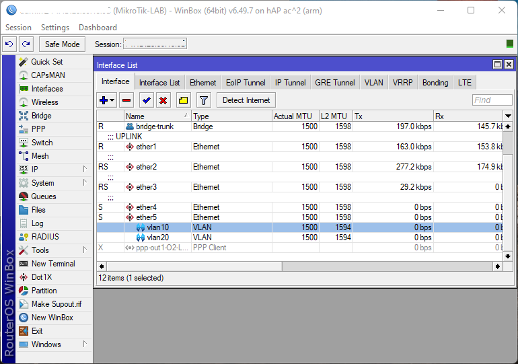Select the ether1 interface row
This screenshot has width=518, height=364.
tap(300, 147)
